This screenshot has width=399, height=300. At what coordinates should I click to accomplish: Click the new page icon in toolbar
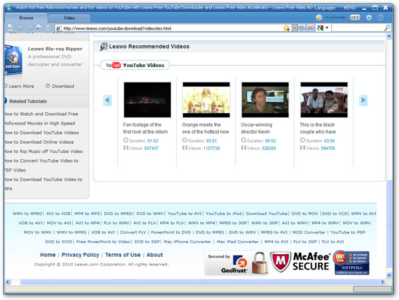click(11, 28)
